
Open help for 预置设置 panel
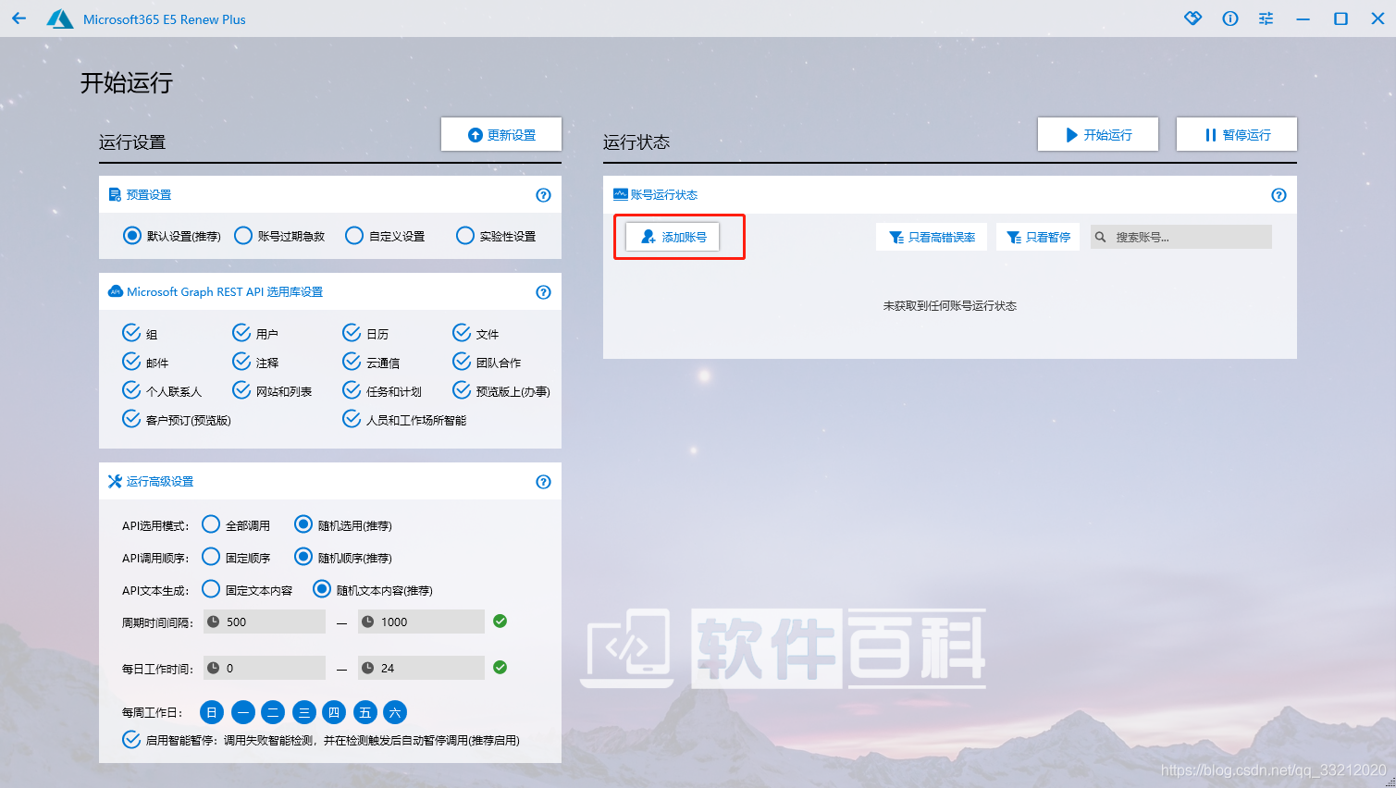(x=543, y=195)
